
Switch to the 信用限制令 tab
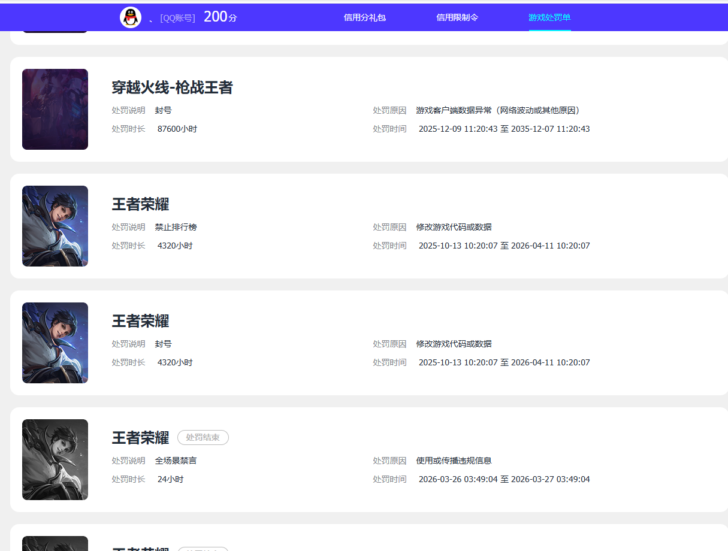point(457,17)
